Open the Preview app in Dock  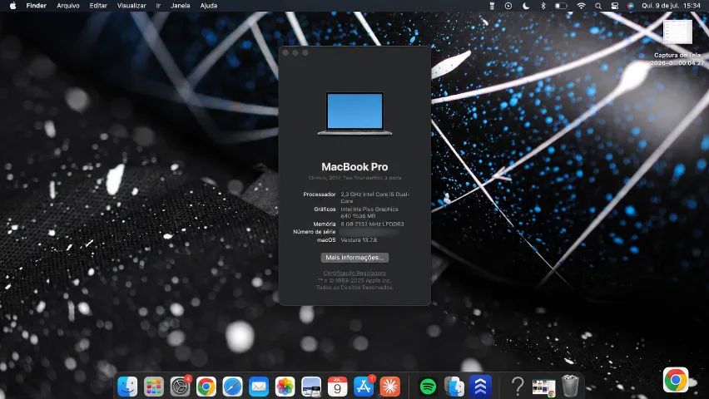pos(311,387)
